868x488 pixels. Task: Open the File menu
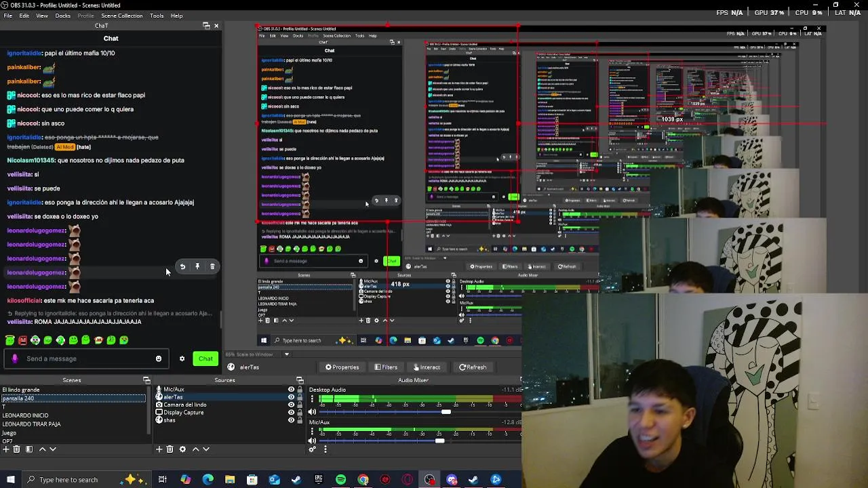[x=7, y=16]
